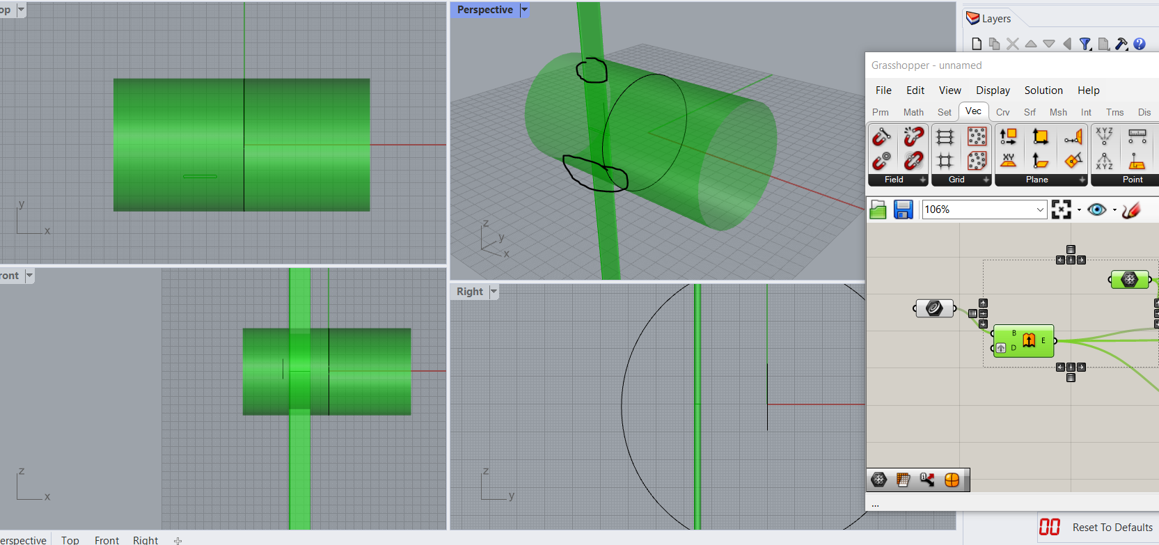
Task: Switch to the Crv component tab
Action: click(x=1002, y=112)
